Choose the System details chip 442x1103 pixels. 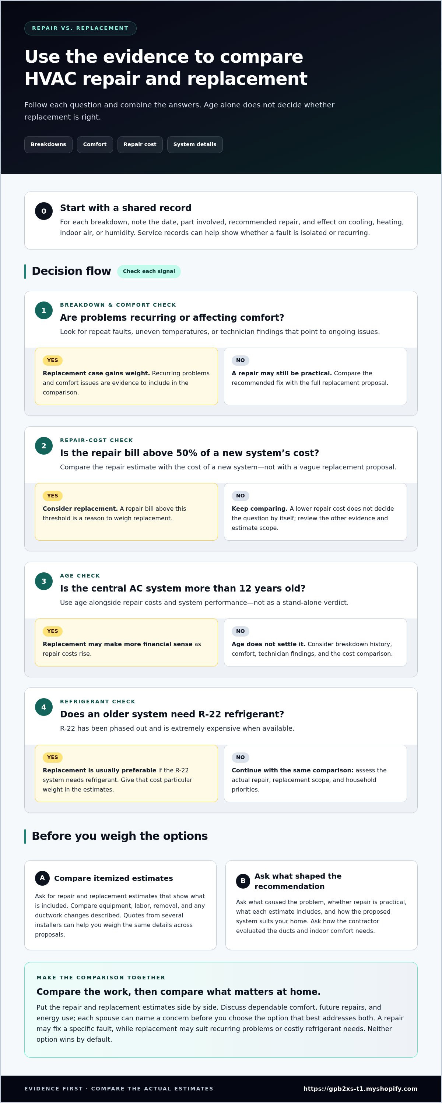point(195,144)
